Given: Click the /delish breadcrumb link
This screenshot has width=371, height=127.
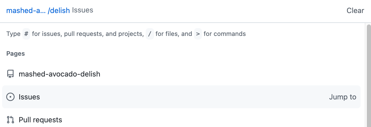Looking at the screenshot, I should (x=59, y=10).
